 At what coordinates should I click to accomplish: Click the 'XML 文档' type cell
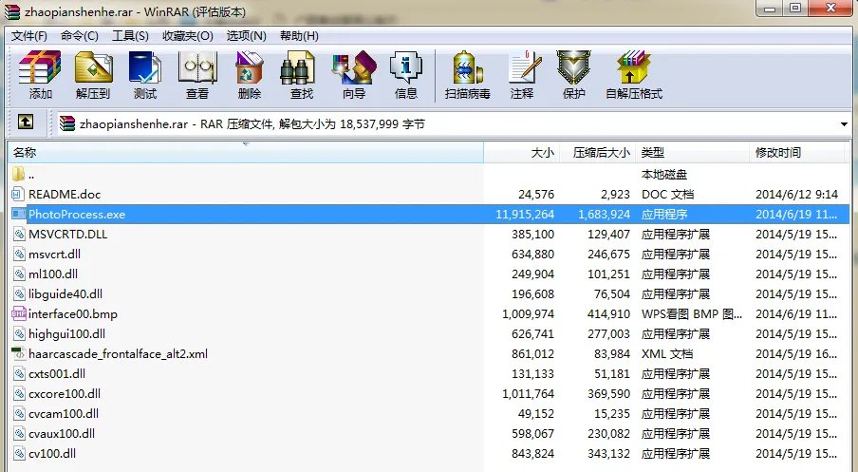click(667, 354)
